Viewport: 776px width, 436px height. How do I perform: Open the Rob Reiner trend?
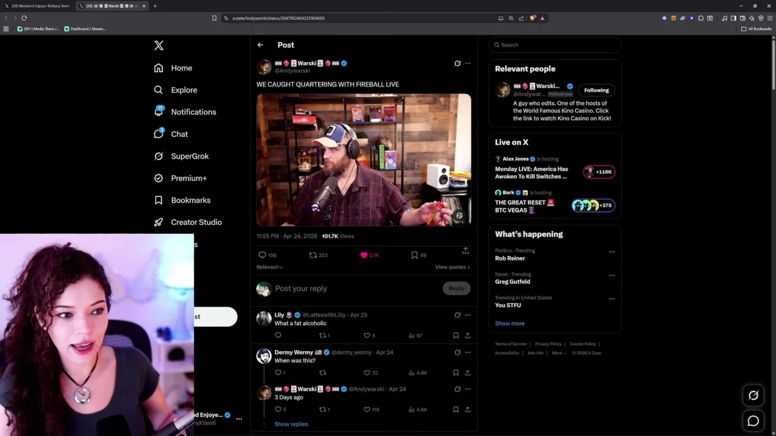click(510, 258)
